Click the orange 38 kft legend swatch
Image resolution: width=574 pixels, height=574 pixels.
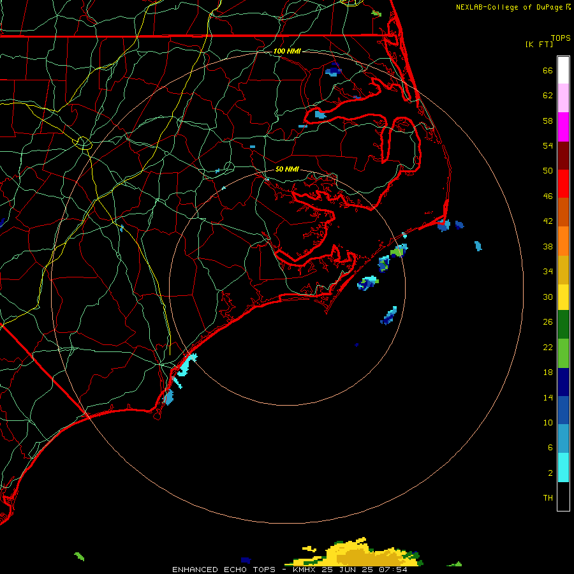coord(563,241)
